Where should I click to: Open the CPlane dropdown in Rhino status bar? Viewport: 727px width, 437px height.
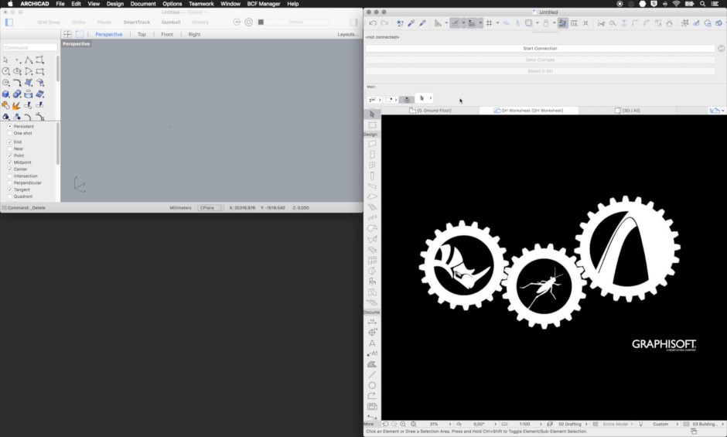pos(211,208)
